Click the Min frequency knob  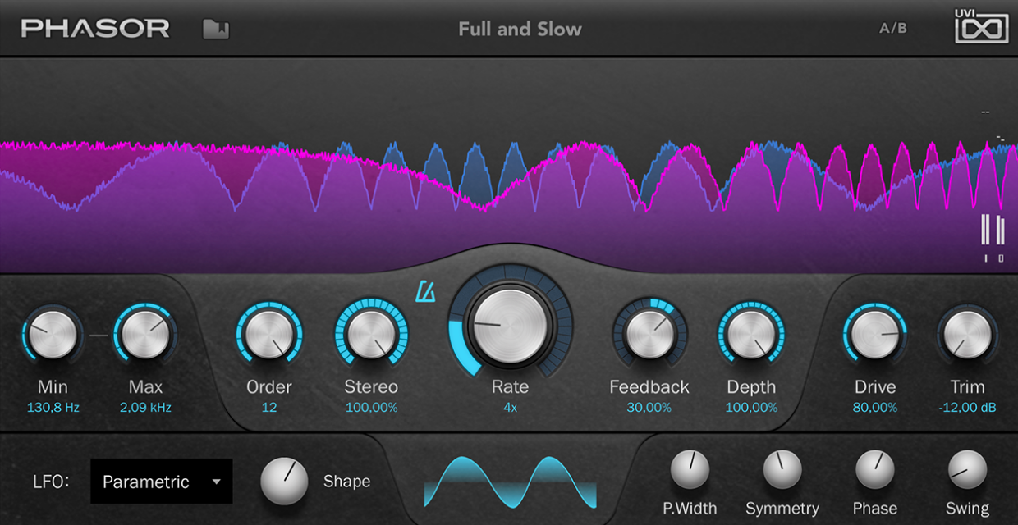click(53, 335)
